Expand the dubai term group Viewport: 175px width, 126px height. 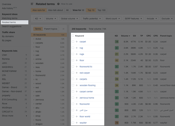tap(34, 39)
